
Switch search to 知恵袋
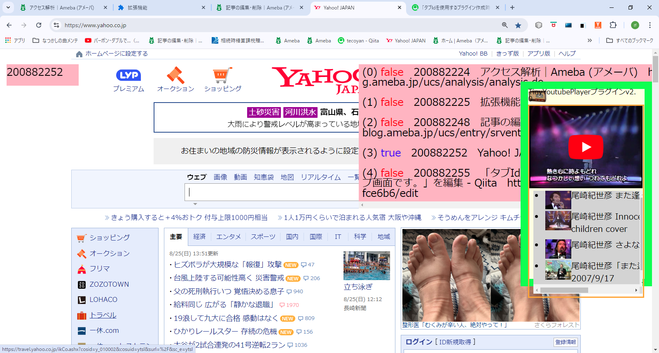coord(264,177)
